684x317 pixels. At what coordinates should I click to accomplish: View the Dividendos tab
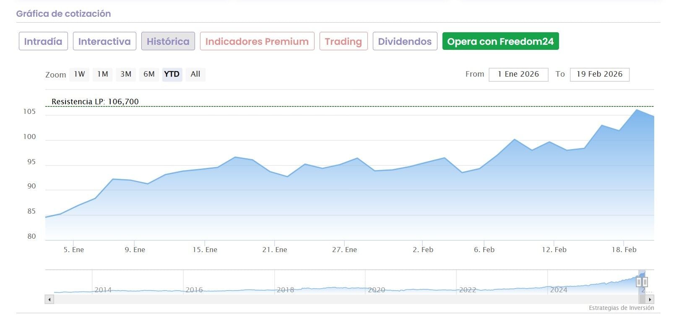point(405,41)
